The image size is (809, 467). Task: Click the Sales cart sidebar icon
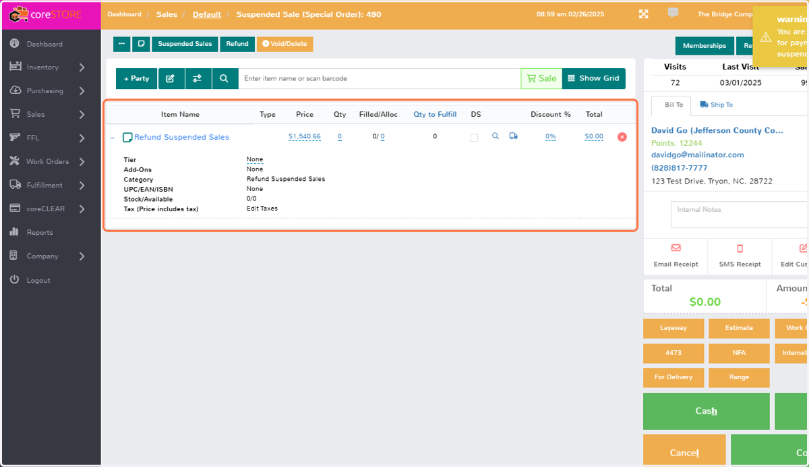[14, 114]
